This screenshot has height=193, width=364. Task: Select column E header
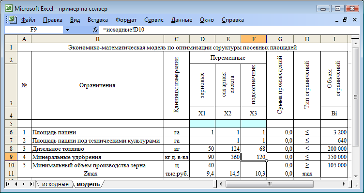(228, 39)
